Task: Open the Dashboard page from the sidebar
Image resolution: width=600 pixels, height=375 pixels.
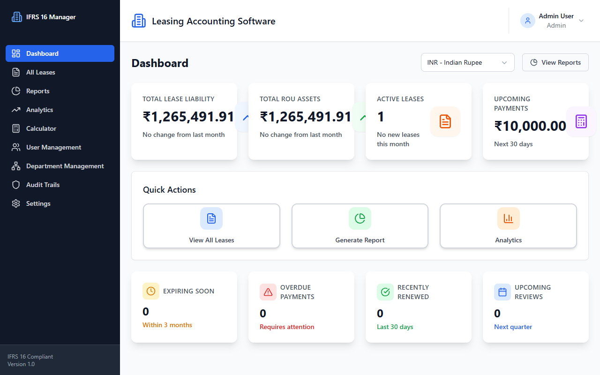Action: point(60,53)
